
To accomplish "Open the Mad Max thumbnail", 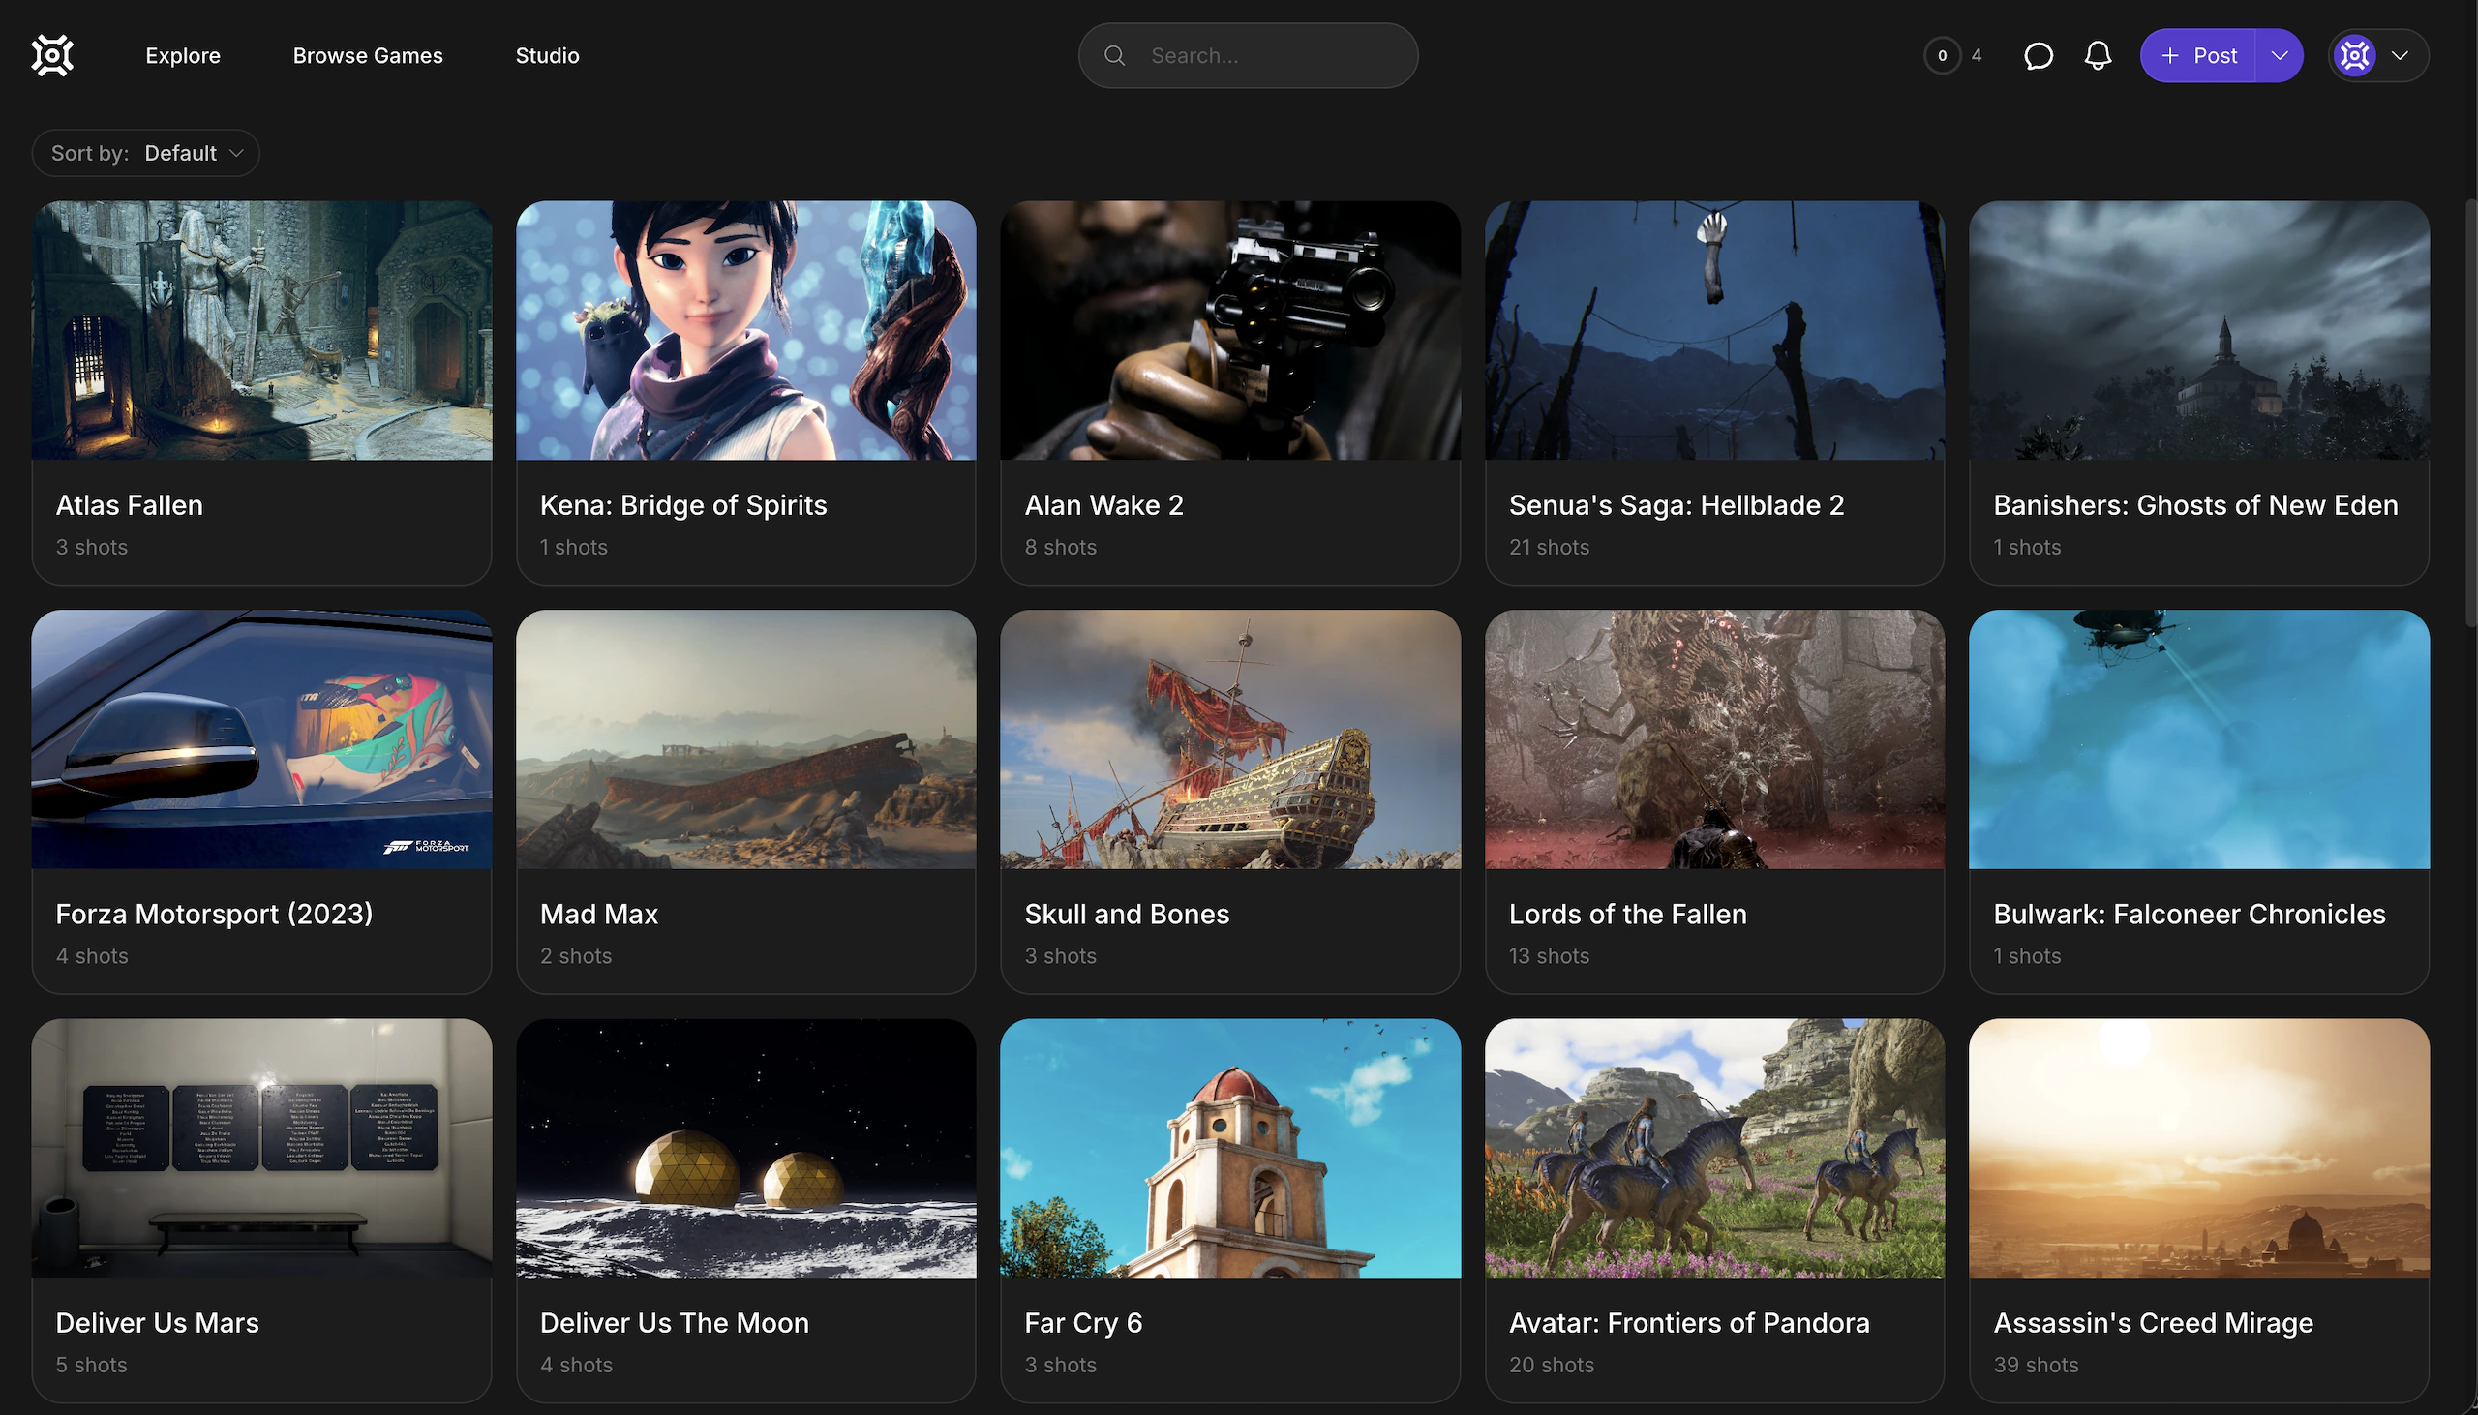I will point(745,739).
